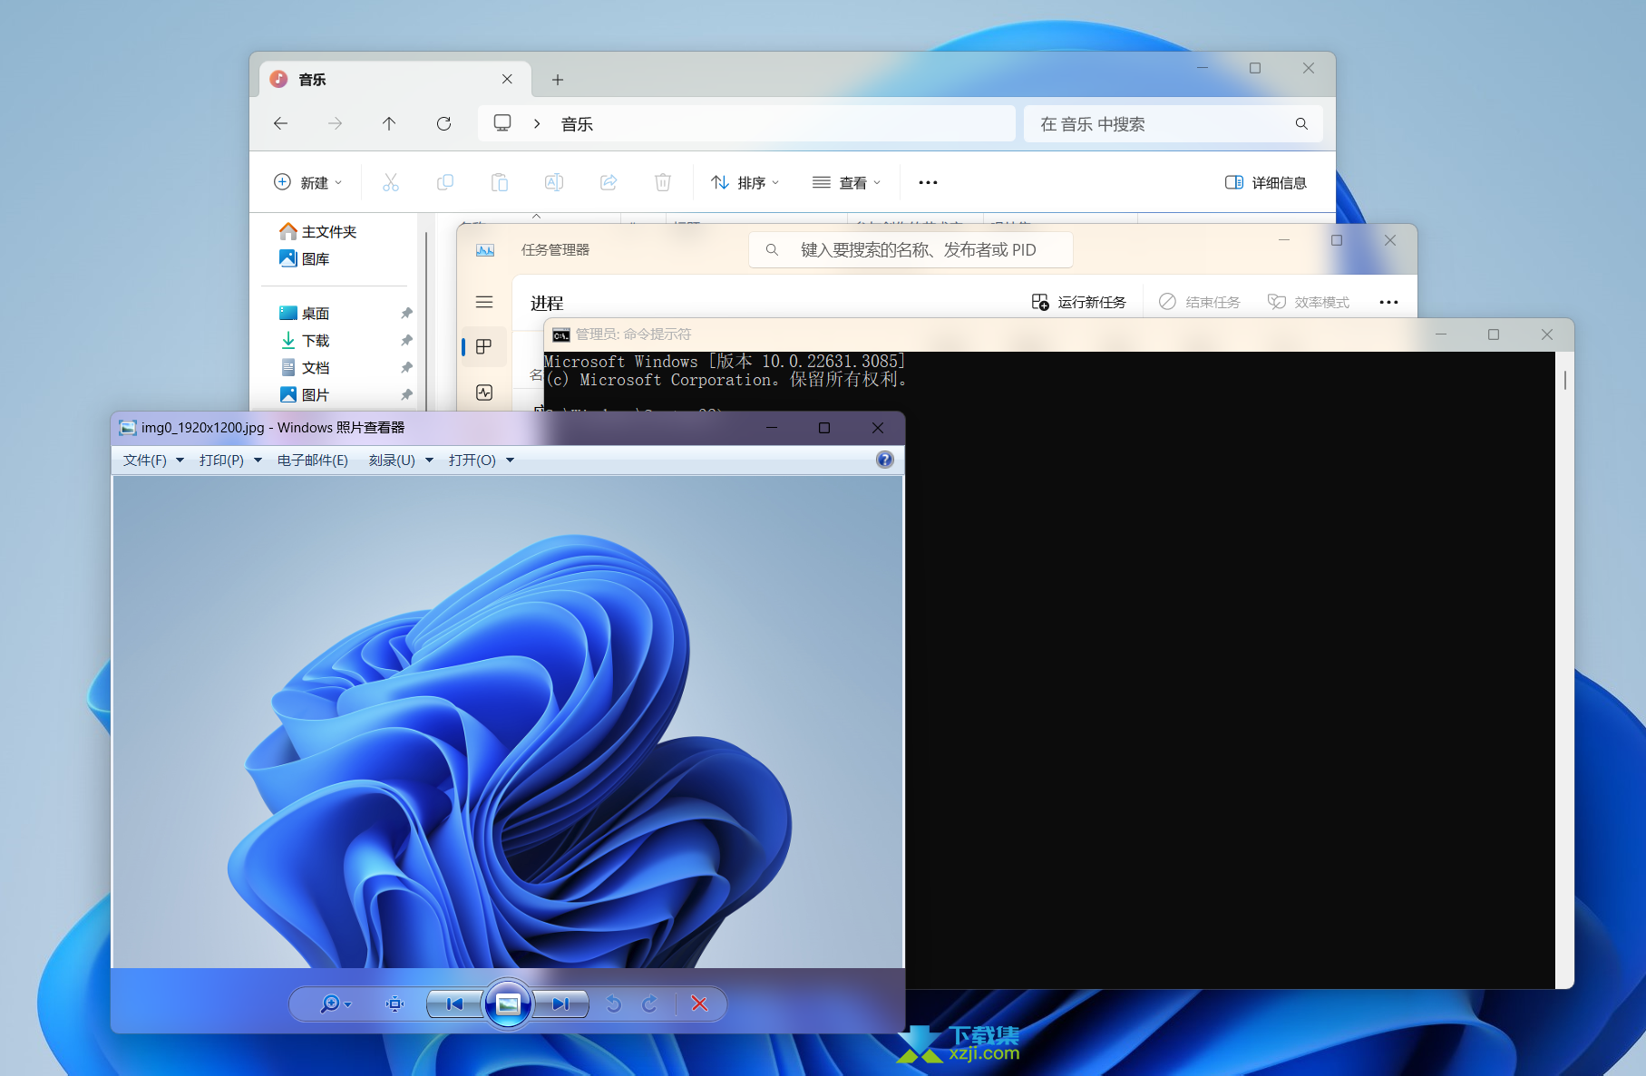1646x1076 pixels.
Task: Open the 打印(P) menu
Action: click(x=229, y=460)
